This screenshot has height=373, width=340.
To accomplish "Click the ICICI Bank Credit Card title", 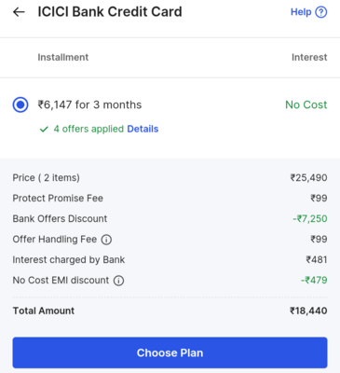I will (x=110, y=12).
